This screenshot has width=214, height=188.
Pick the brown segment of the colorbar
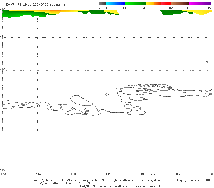coord(180,3)
